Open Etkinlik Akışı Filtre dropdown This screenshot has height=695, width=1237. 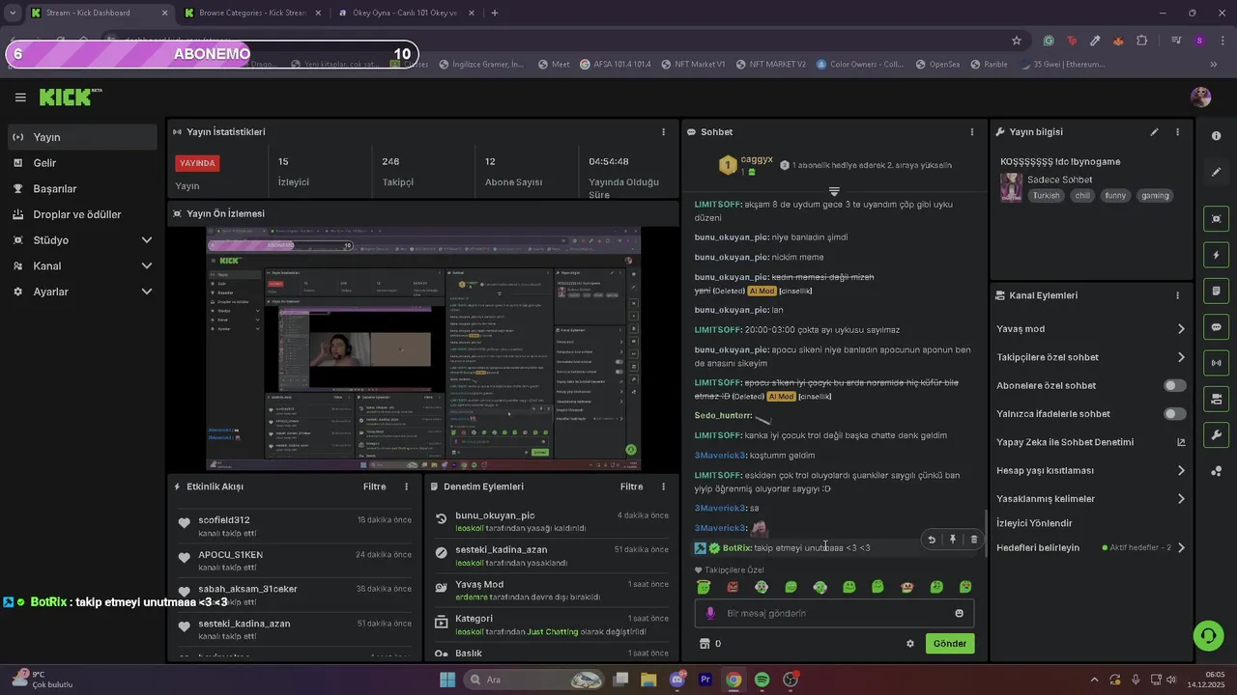[x=375, y=487]
